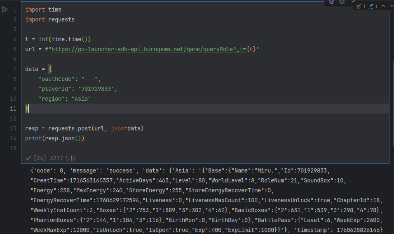This screenshot has width=394, height=234.
Task: Click line number 11 in the gutter
Action: tap(13, 109)
